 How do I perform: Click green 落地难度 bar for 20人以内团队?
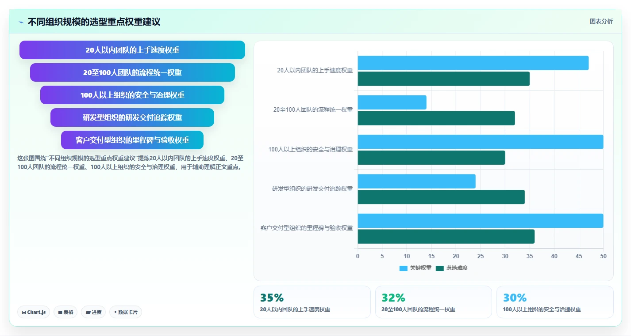point(444,79)
